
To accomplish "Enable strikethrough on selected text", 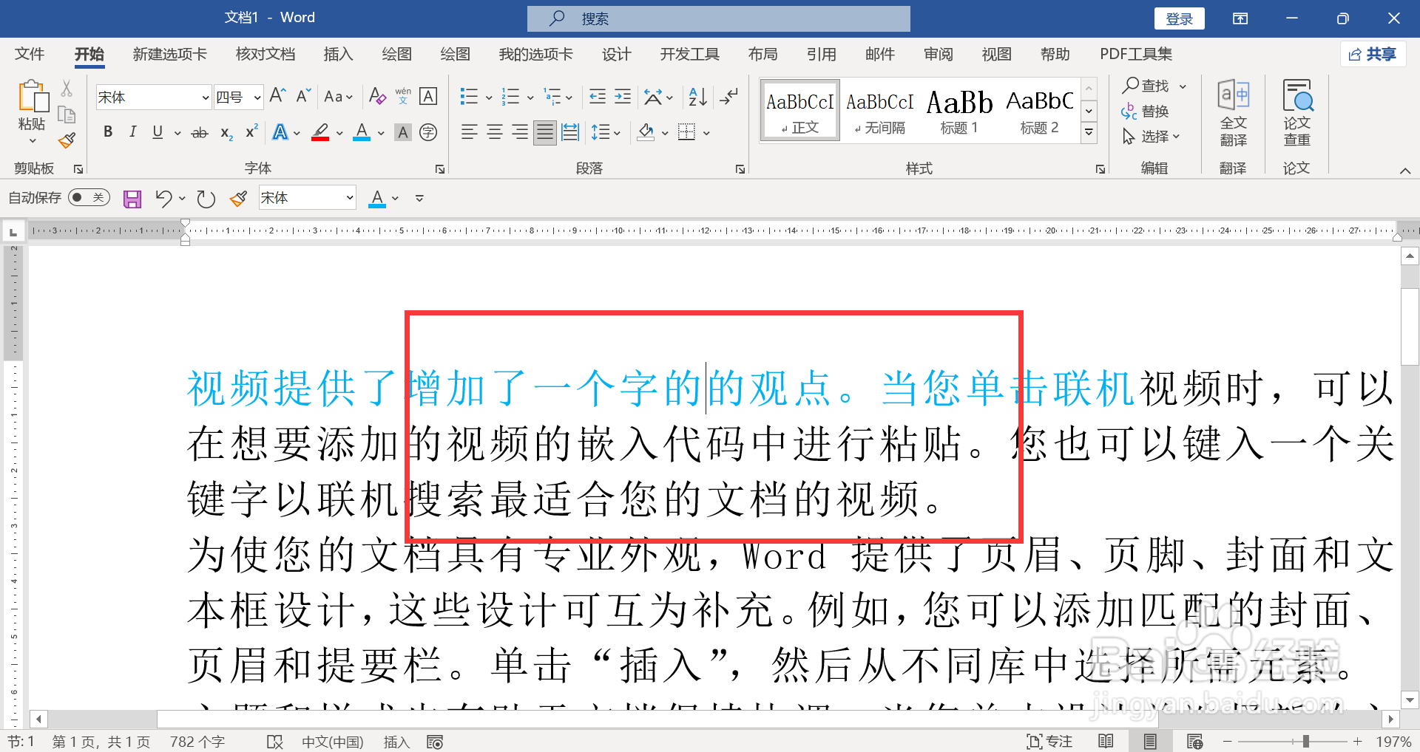I will pos(198,131).
